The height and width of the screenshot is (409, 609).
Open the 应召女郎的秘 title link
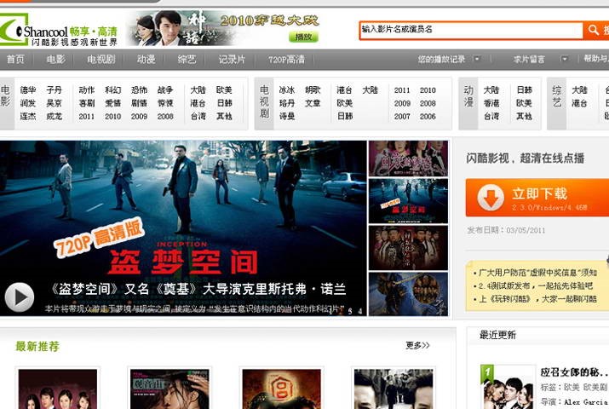[x=574, y=372]
